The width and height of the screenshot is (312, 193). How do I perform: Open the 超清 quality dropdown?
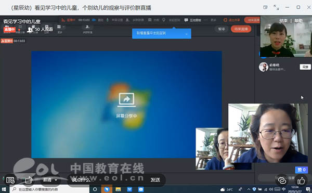(50, 180)
